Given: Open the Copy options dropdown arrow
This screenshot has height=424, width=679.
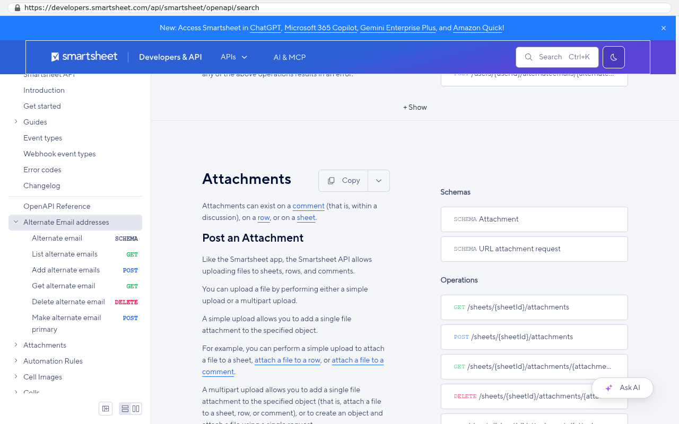Looking at the screenshot, I should [379, 181].
